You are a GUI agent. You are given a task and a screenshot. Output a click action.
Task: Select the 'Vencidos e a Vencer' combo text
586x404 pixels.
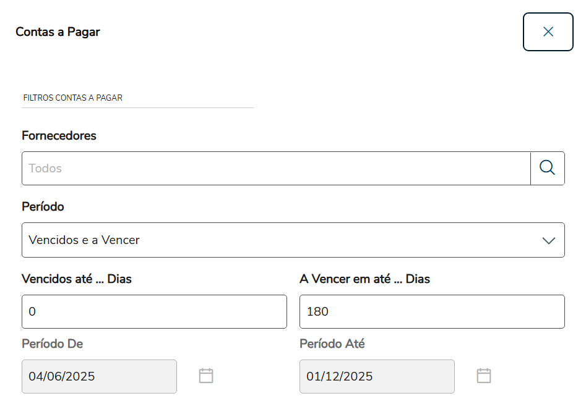pyautogui.click(x=84, y=240)
